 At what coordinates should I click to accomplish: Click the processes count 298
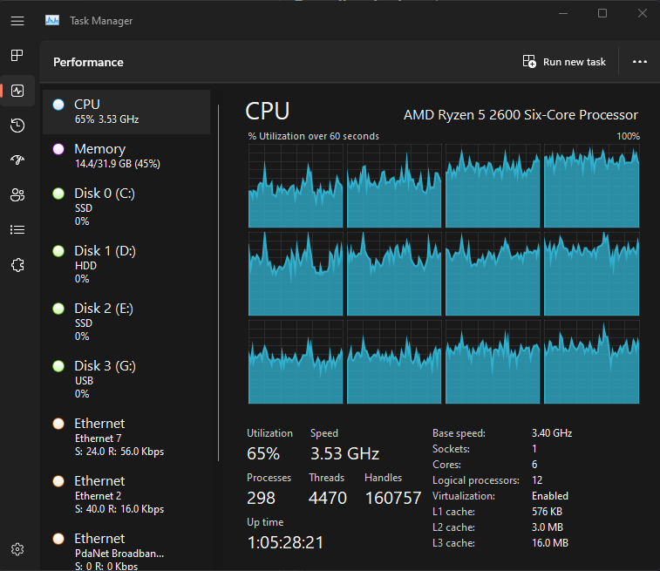pyautogui.click(x=261, y=498)
